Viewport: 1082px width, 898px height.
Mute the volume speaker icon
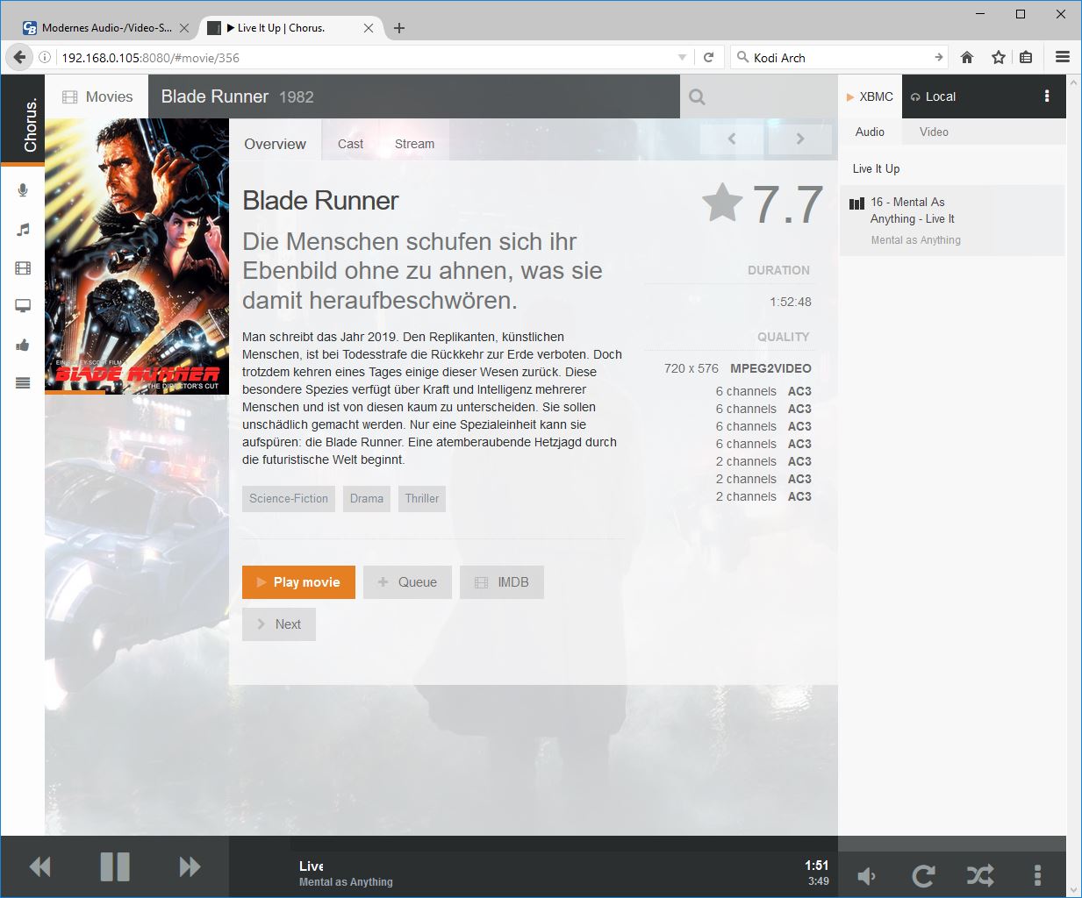tap(867, 875)
